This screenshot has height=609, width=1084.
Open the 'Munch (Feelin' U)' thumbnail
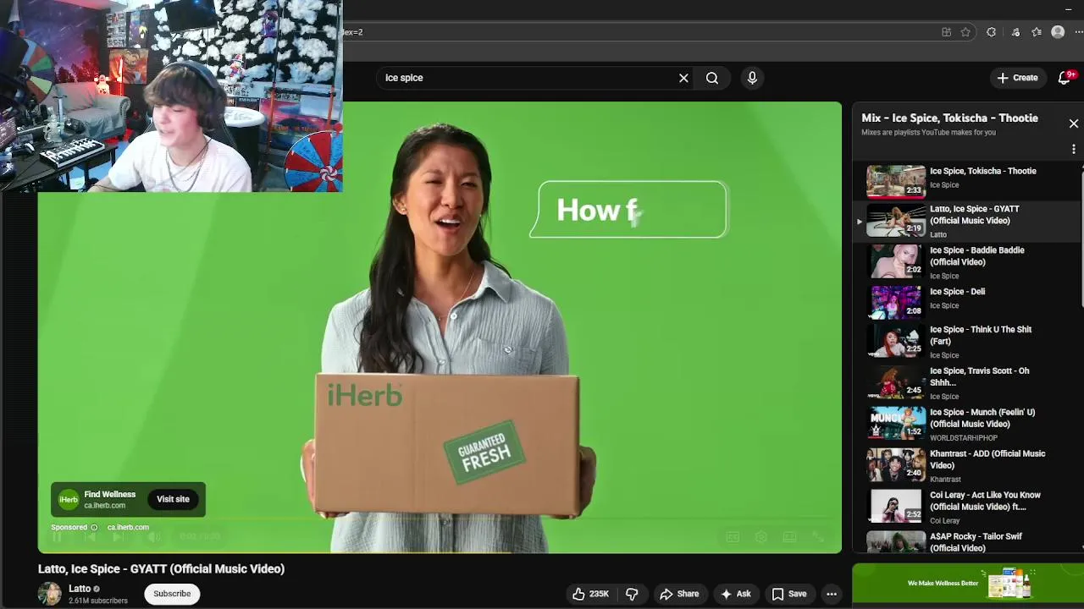(896, 423)
